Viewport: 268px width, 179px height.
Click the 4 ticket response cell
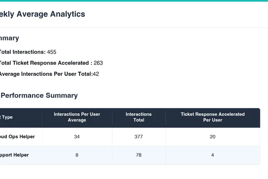[x=213, y=155]
